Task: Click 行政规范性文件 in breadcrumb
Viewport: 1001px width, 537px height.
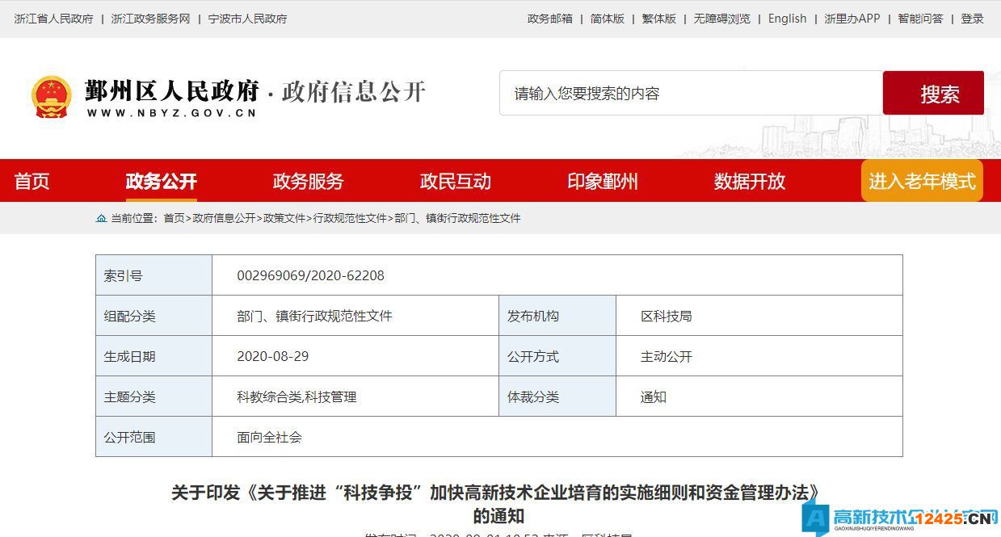Action: pyautogui.click(x=350, y=219)
